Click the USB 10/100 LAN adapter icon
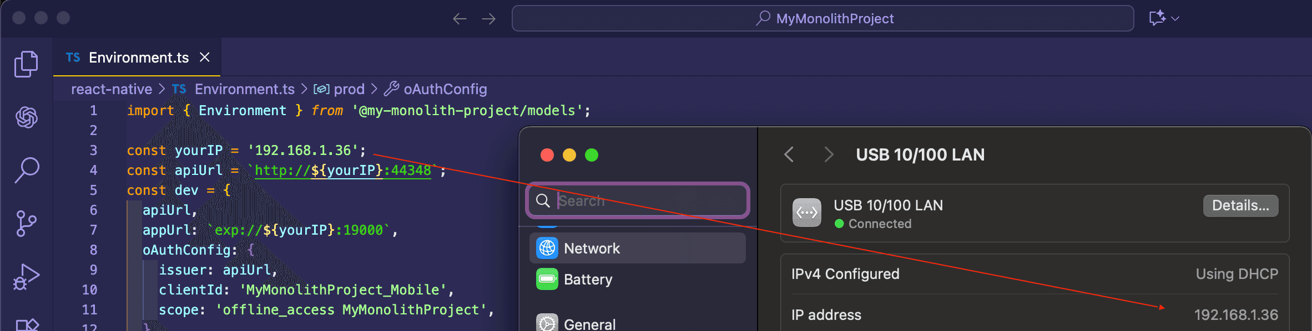Viewport: 1312px width, 331px height. (x=807, y=211)
